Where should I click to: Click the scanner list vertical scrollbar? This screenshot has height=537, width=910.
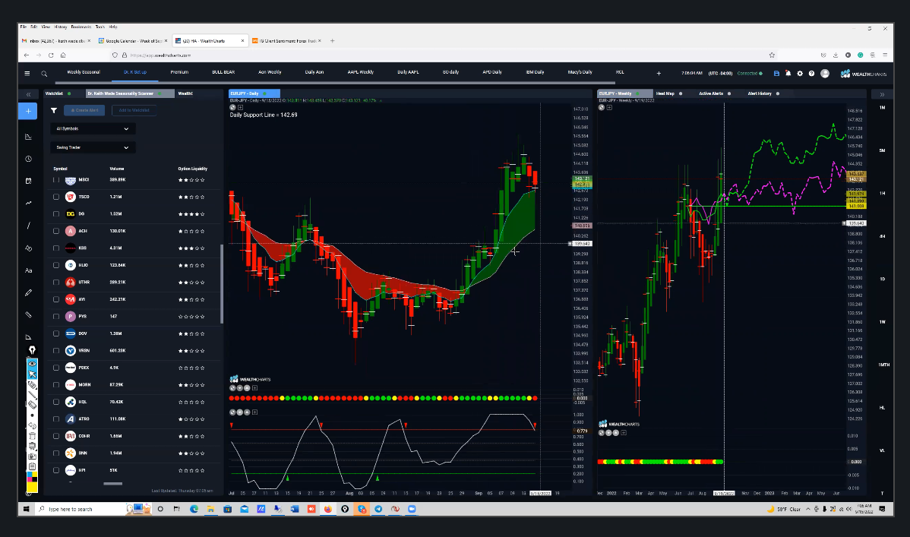point(221,284)
